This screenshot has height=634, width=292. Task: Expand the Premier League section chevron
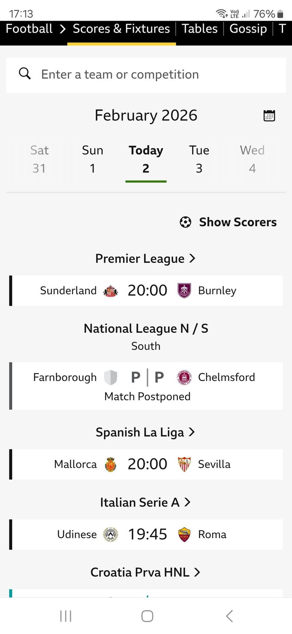tap(193, 258)
